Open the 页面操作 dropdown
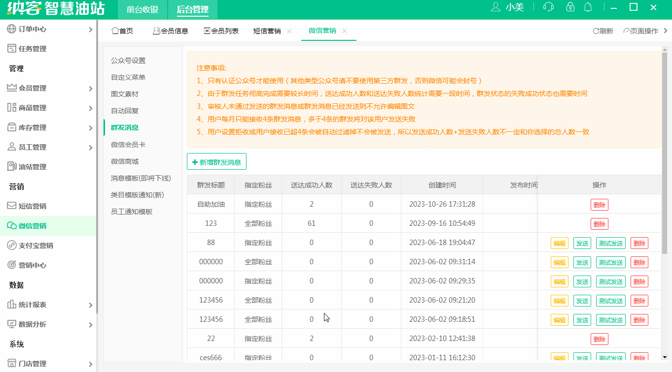 click(643, 31)
